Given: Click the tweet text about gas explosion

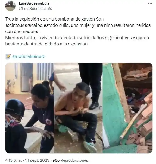Looking at the screenshot, I should click(78, 25).
